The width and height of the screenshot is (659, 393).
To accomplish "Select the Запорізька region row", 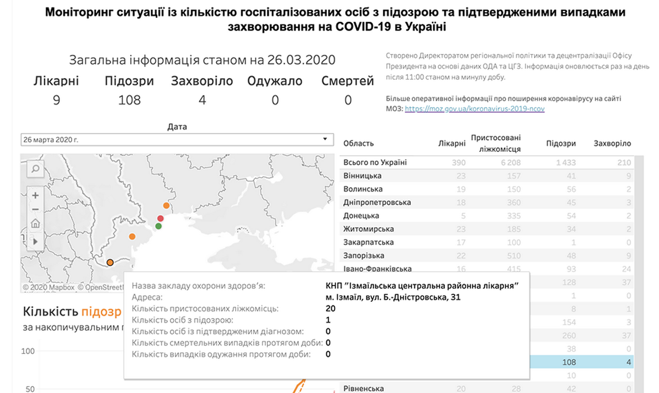I will [x=487, y=256].
